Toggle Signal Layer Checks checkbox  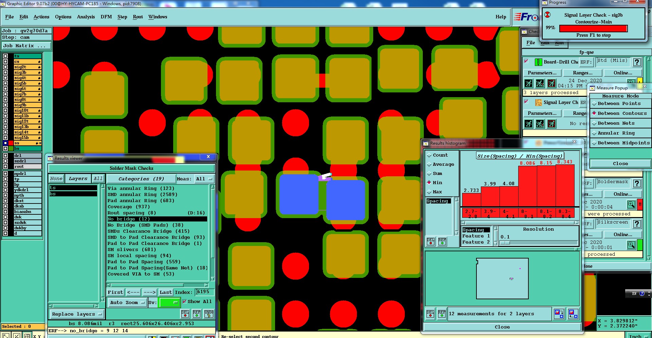click(526, 102)
